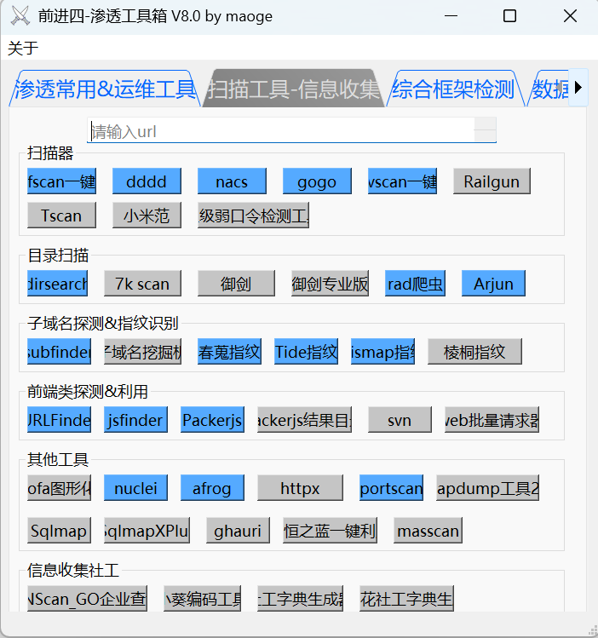Launch fscan一键 scanner

tap(62, 181)
